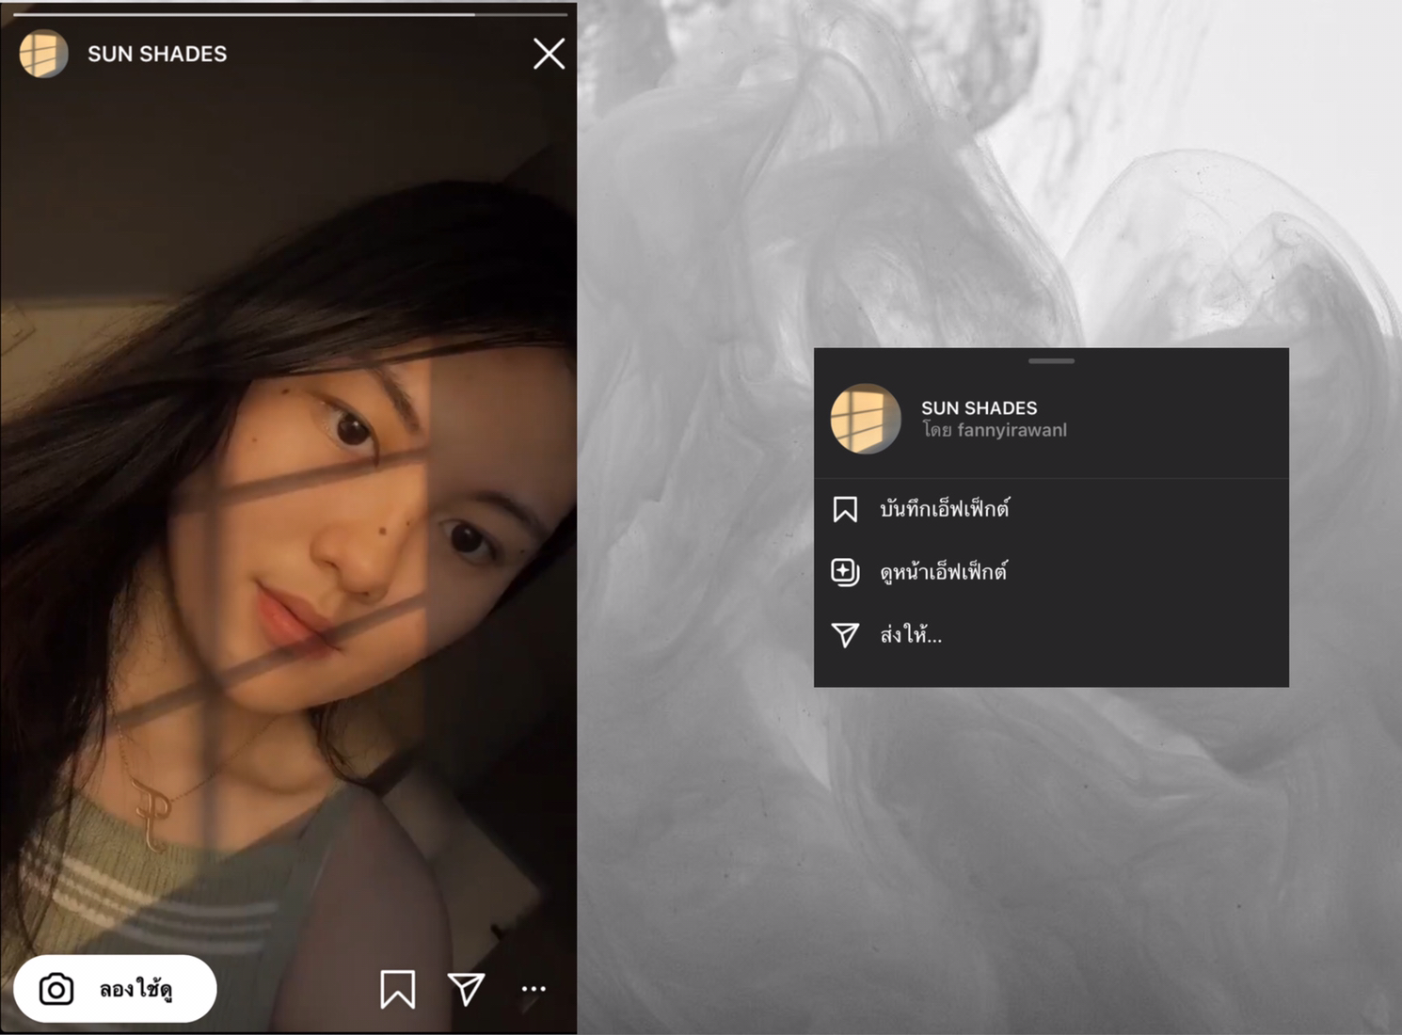1402x1035 pixels.
Task: Click paper plane icon beside ส่งให้...
Action: pos(845,635)
